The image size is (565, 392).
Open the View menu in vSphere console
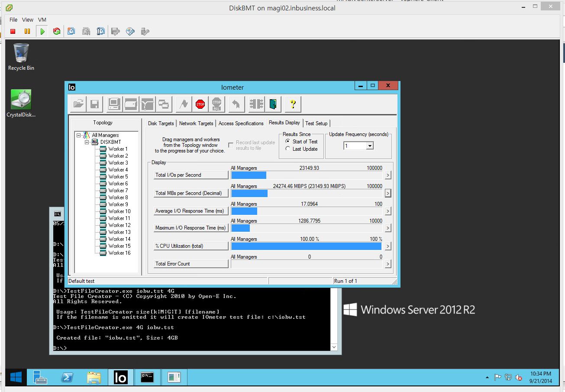pyautogui.click(x=28, y=20)
